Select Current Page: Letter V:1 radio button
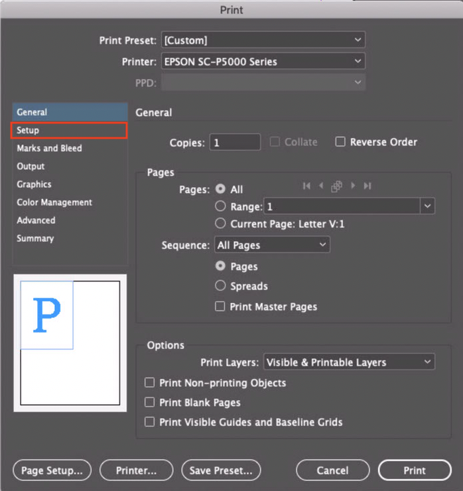The height and width of the screenshot is (491, 463). [x=220, y=223]
